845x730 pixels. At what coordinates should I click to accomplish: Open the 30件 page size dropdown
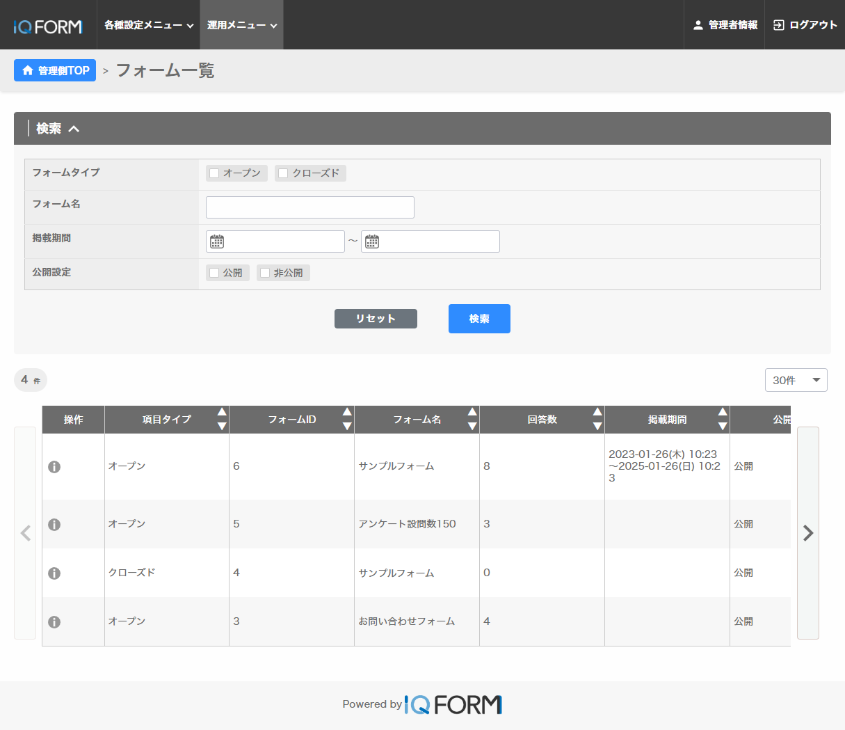796,380
